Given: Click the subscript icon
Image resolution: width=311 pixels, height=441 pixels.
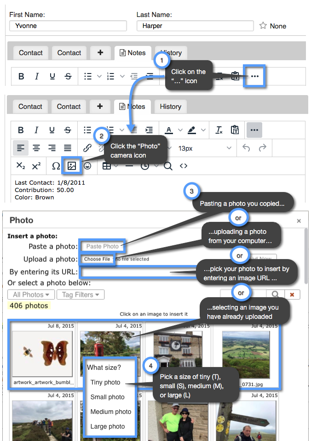Looking at the screenshot, I should coord(21,166).
